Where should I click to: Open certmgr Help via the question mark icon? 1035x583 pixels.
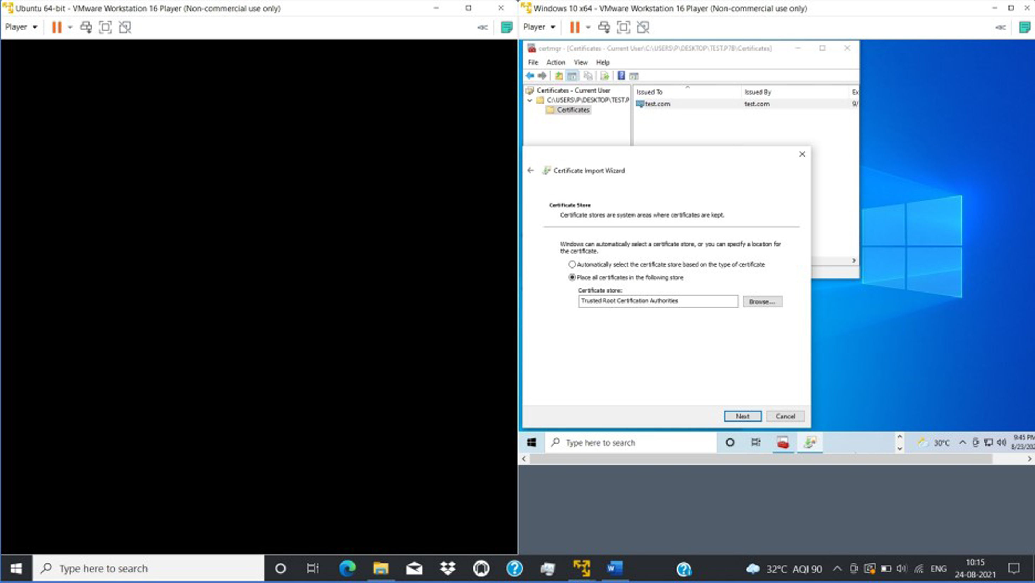621,75
